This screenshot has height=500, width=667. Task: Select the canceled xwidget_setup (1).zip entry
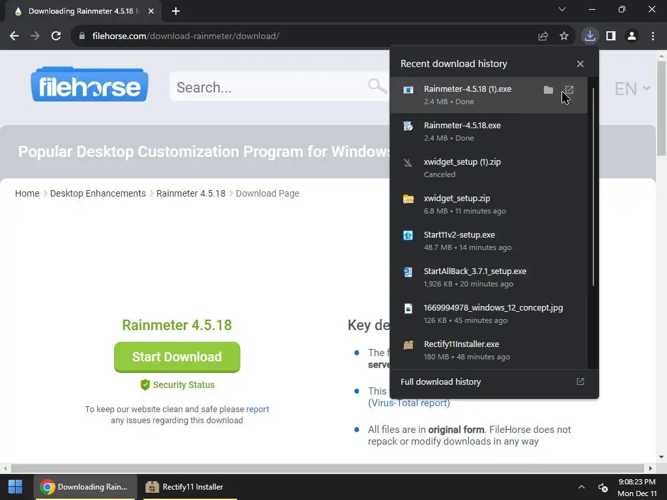(489, 168)
